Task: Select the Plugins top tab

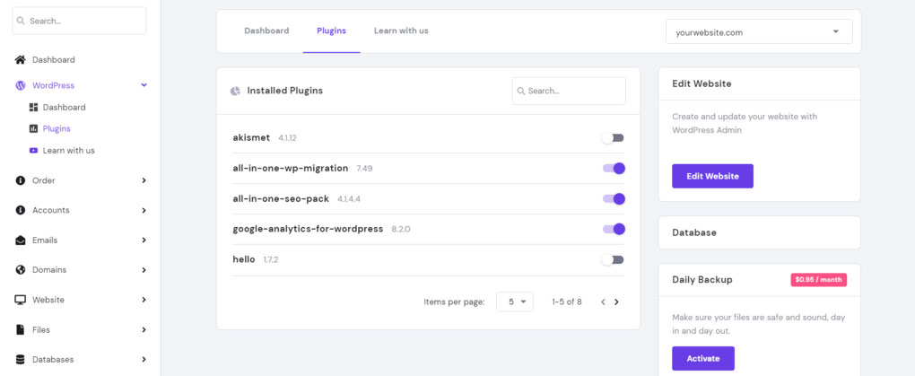Action: pos(331,31)
